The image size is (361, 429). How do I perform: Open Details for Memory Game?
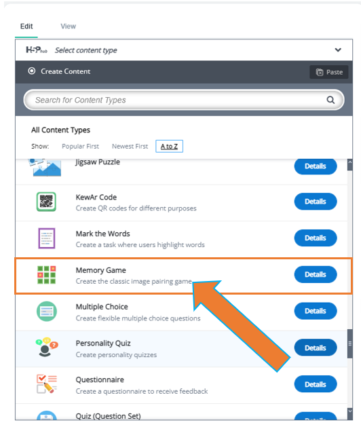pyautogui.click(x=316, y=274)
